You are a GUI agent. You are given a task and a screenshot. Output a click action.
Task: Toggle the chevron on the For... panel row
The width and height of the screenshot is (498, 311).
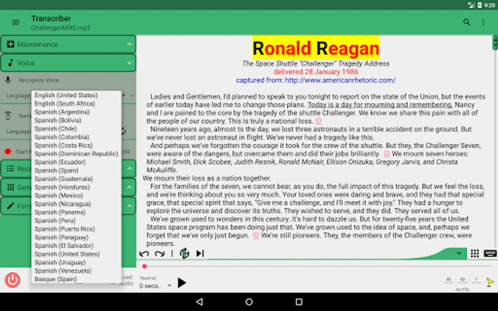pyautogui.click(x=129, y=206)
